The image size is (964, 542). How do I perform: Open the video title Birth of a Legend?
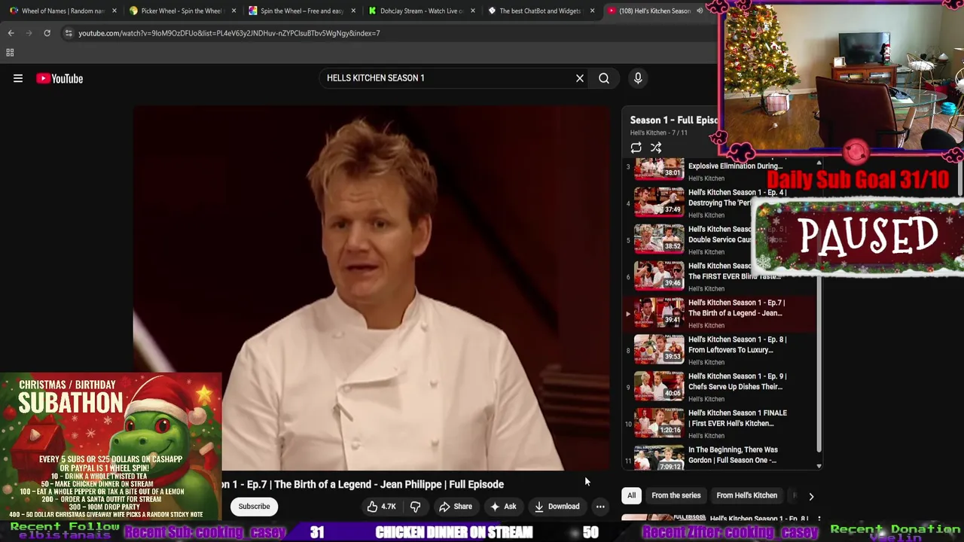point(363,484)
